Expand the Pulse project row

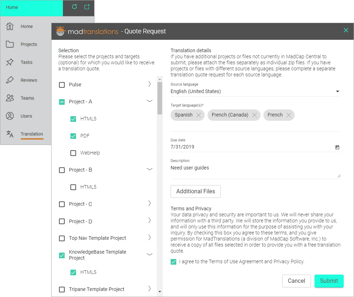150,84
